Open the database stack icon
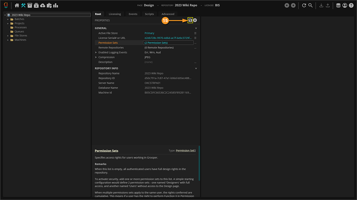 (338, 5)
